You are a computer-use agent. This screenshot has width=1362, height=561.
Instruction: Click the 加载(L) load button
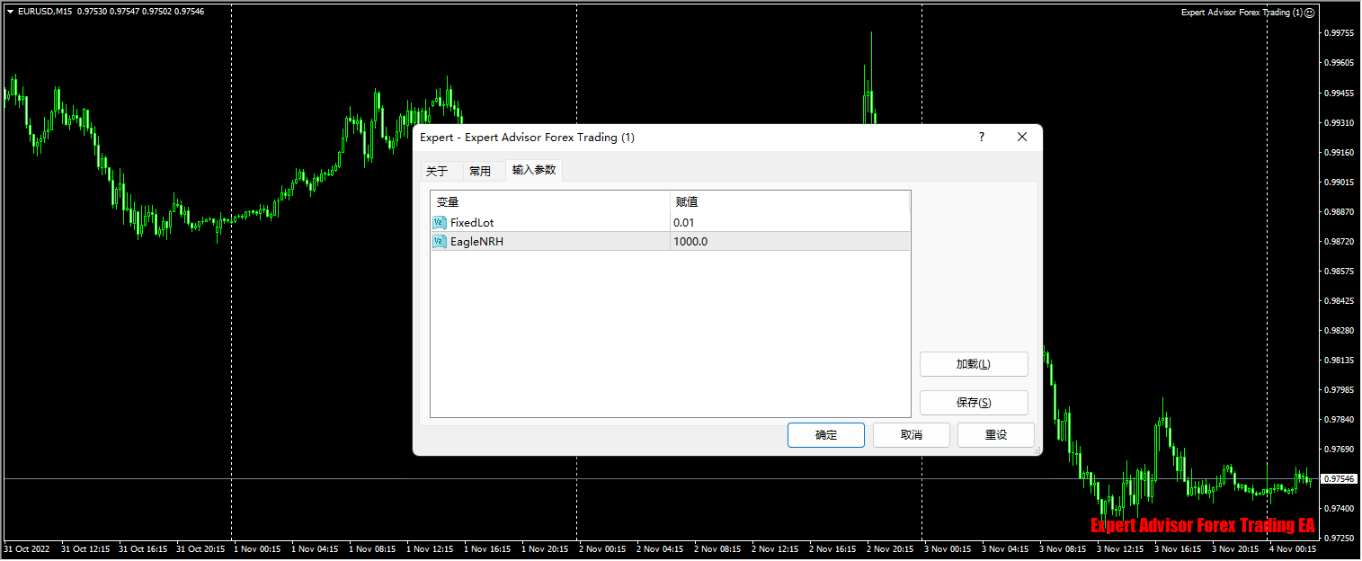[974, 364]
